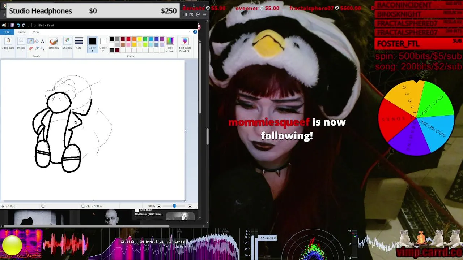Image resolution: width=463 pixels, height=260 pixels.
Task: Pick the white color swatch
Action: (x=111, y=44)
